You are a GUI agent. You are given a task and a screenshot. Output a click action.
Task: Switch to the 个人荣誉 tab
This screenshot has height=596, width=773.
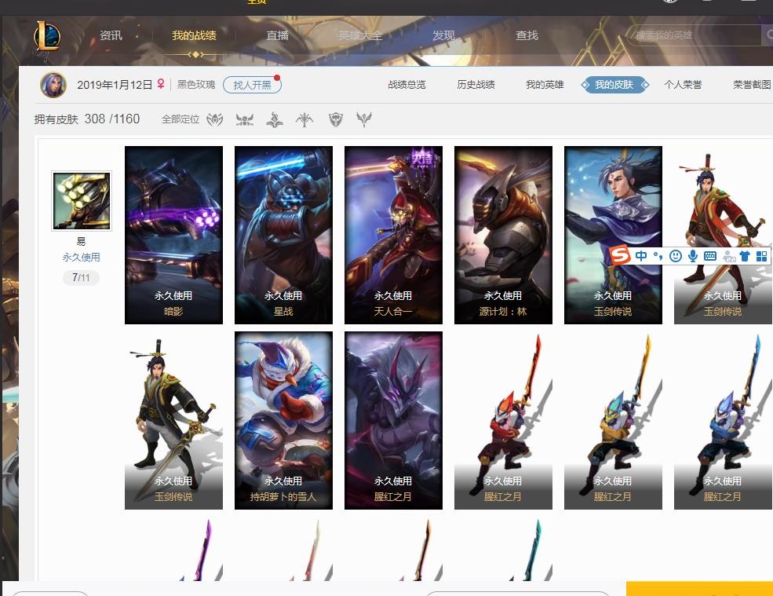coord(683,85)
